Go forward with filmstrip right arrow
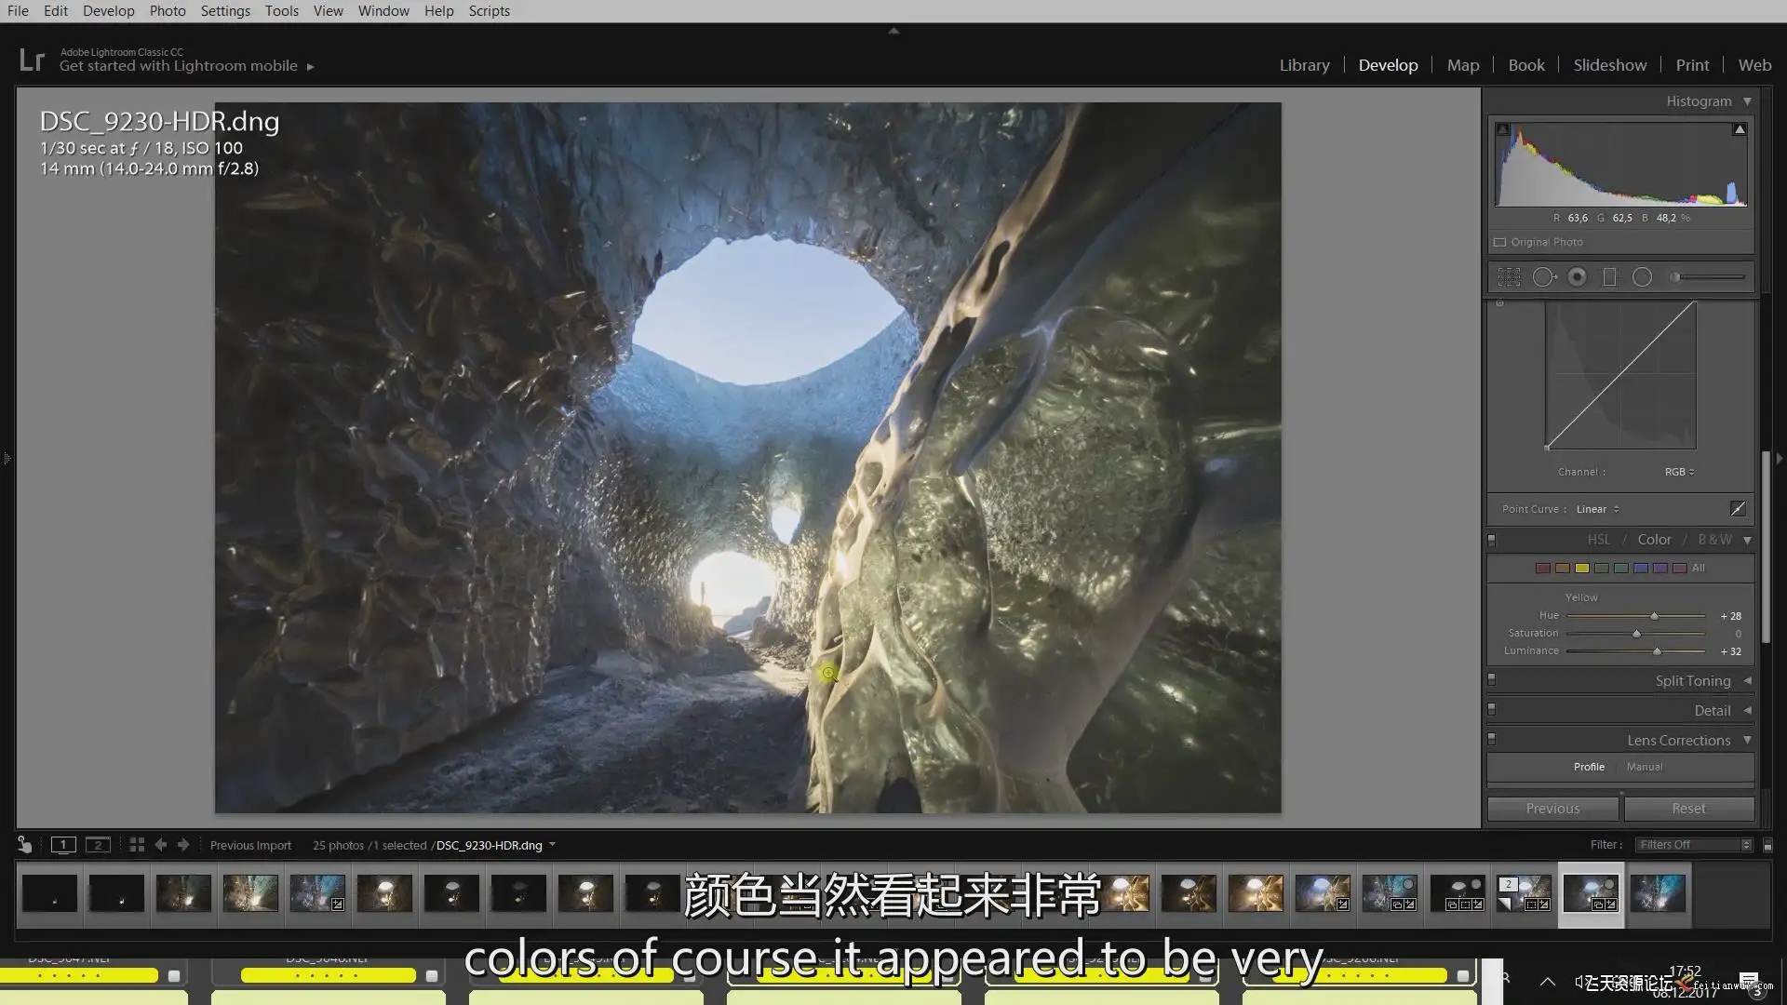Viewport: 1787px width, 1005px height. click(183, 845)
